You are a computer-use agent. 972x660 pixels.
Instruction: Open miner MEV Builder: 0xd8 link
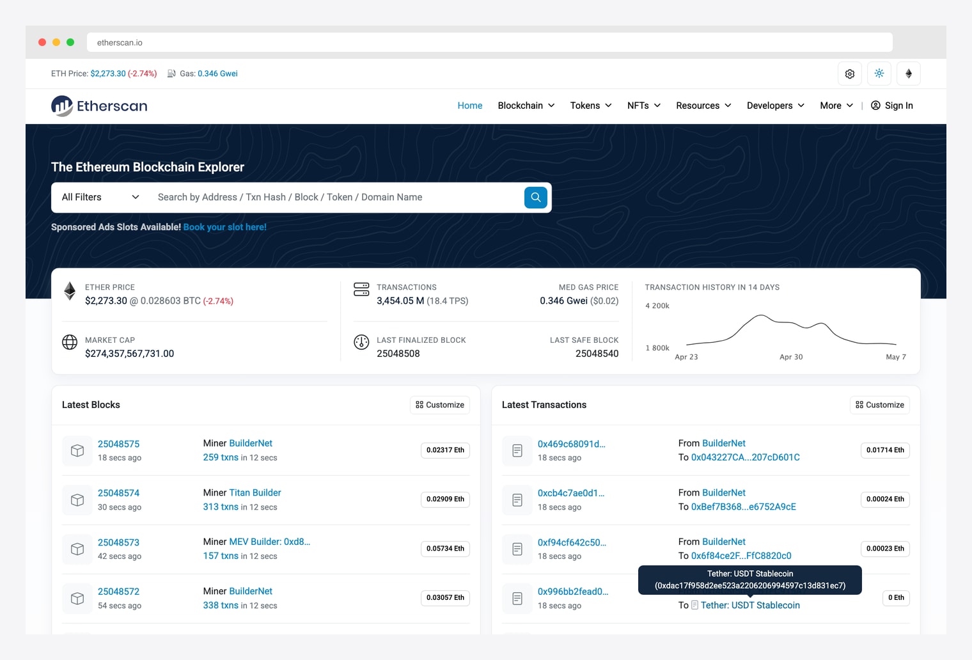270,542
